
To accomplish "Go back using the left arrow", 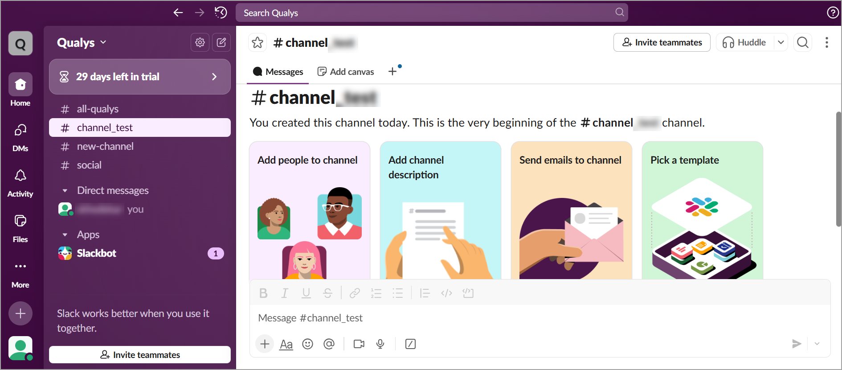I will pyautogui.click(x=178, y=12).
